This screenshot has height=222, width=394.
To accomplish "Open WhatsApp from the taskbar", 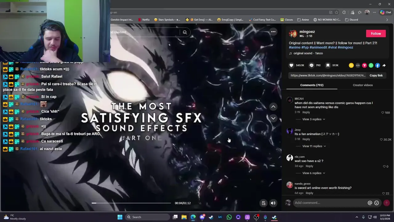I will pos(229,217).
